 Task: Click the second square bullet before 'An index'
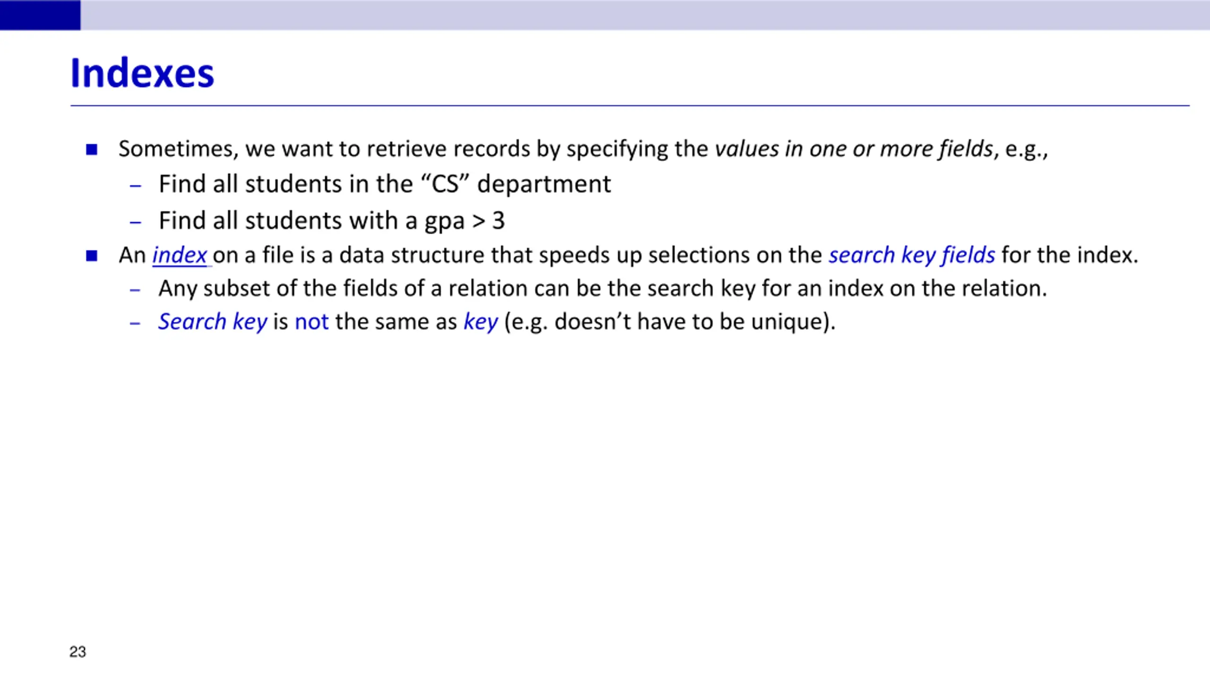coord(92,256)
